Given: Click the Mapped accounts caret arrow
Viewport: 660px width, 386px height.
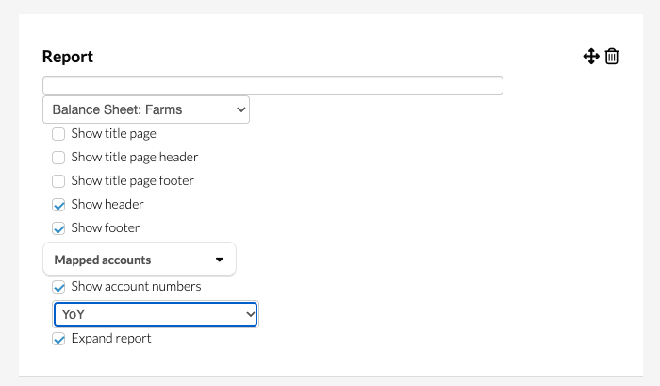Looking at the screenshot, I should [x=220, y=260].
